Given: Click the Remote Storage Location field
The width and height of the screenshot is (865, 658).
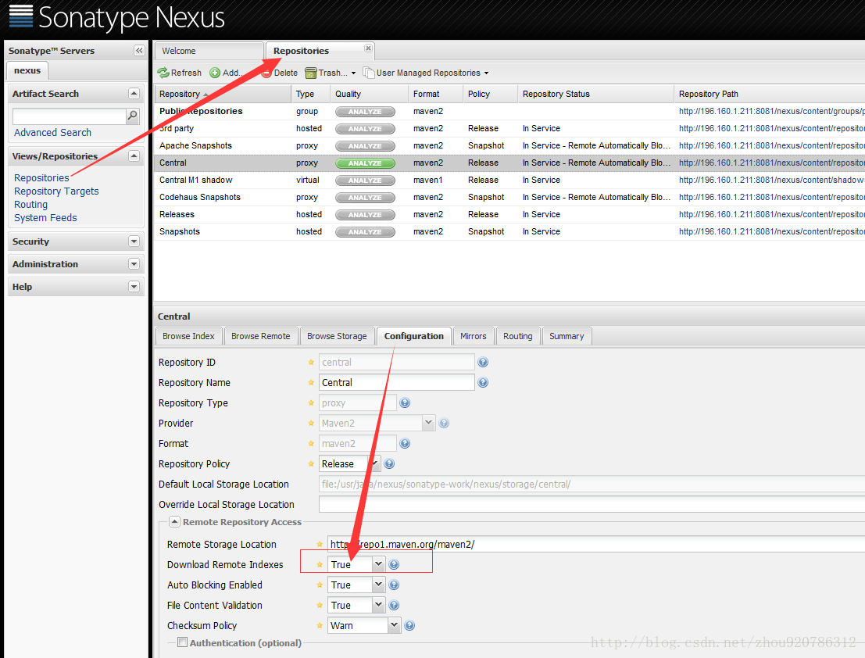Looking at the screenshot, I should [x=595, y=544].
